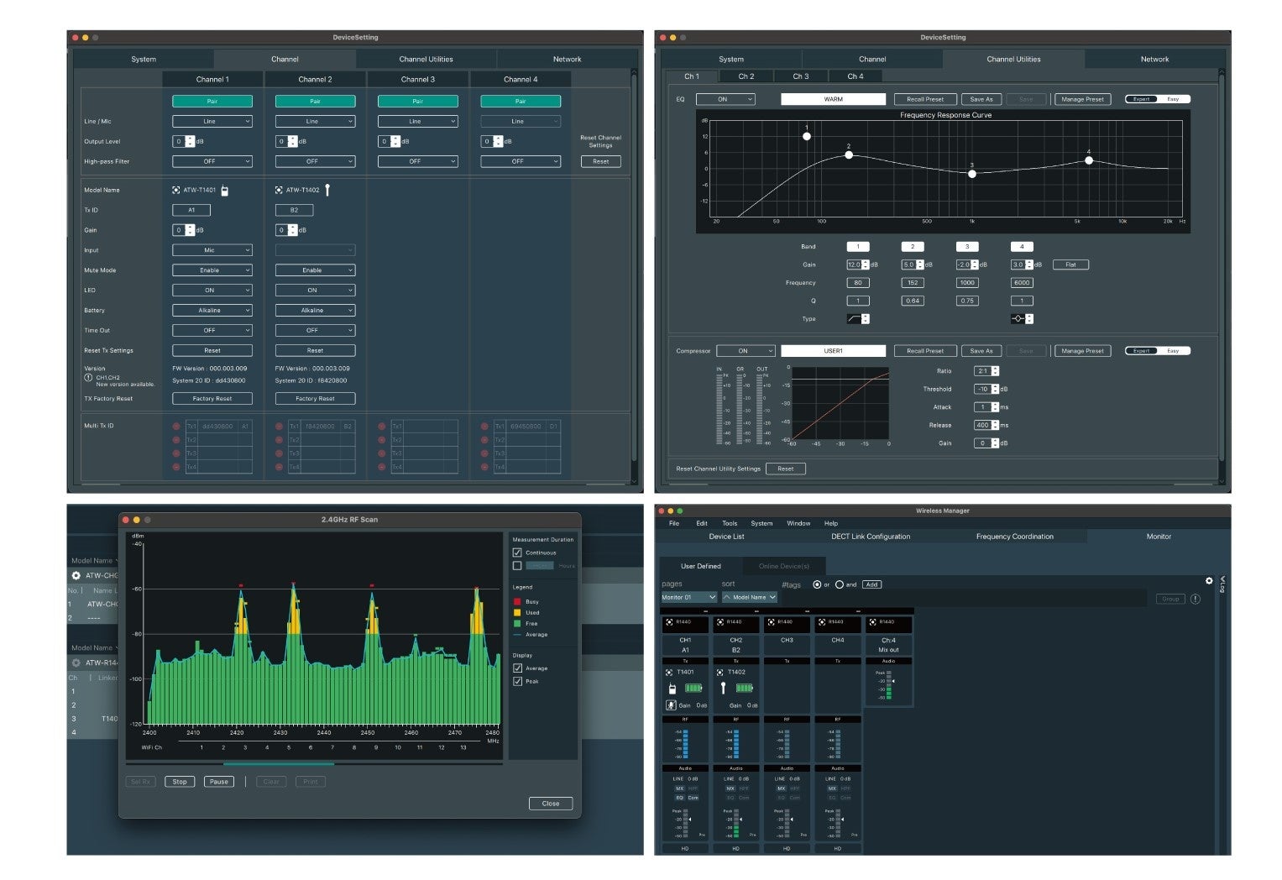Click the Pair button for Channel 1
This screenshot has width=1282, height=880.
point(212,101)
